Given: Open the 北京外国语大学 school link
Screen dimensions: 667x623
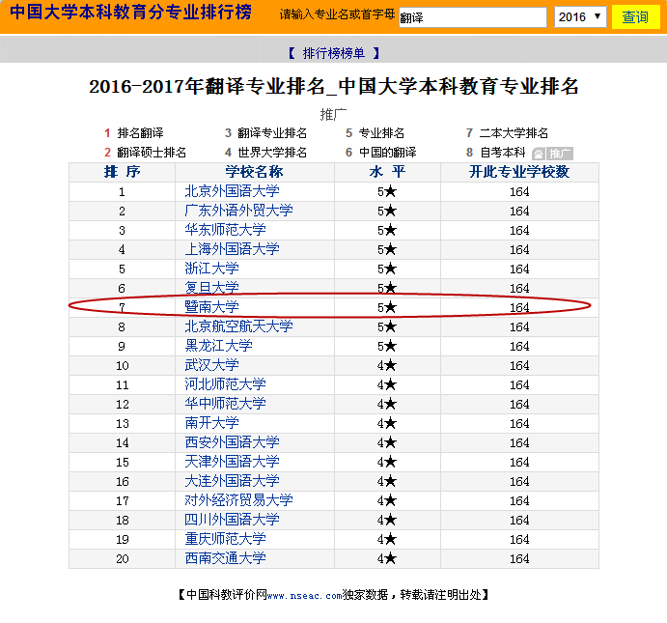Looking at the screenshot, I should point(232,191).
